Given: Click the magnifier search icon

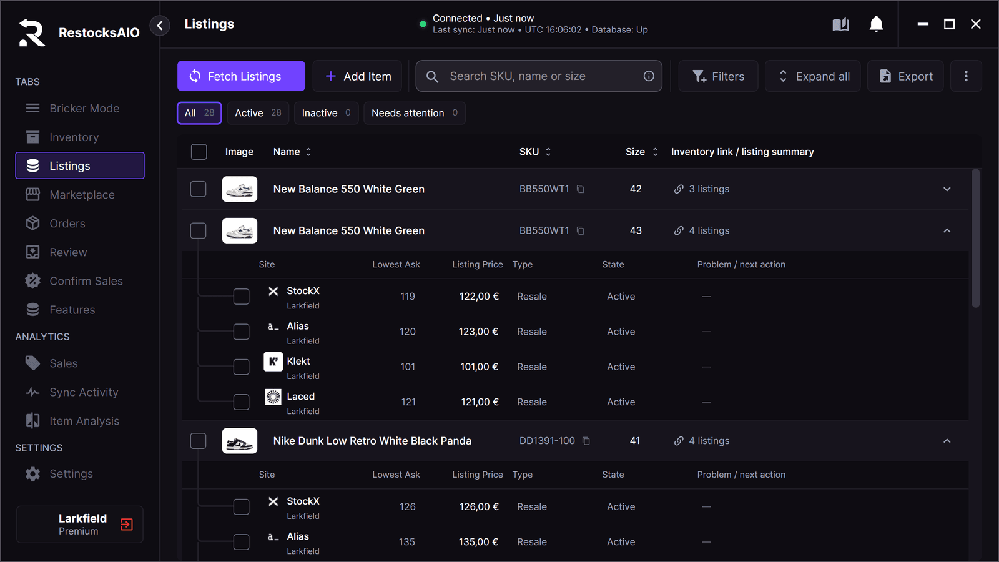Looking at the screenshot, I should [x=432, y=77].
